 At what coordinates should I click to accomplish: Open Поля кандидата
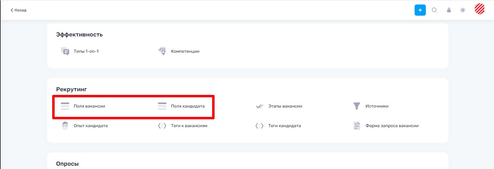point(188,106)
